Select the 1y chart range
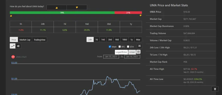 pyautogui.click(x=132, y=40)
